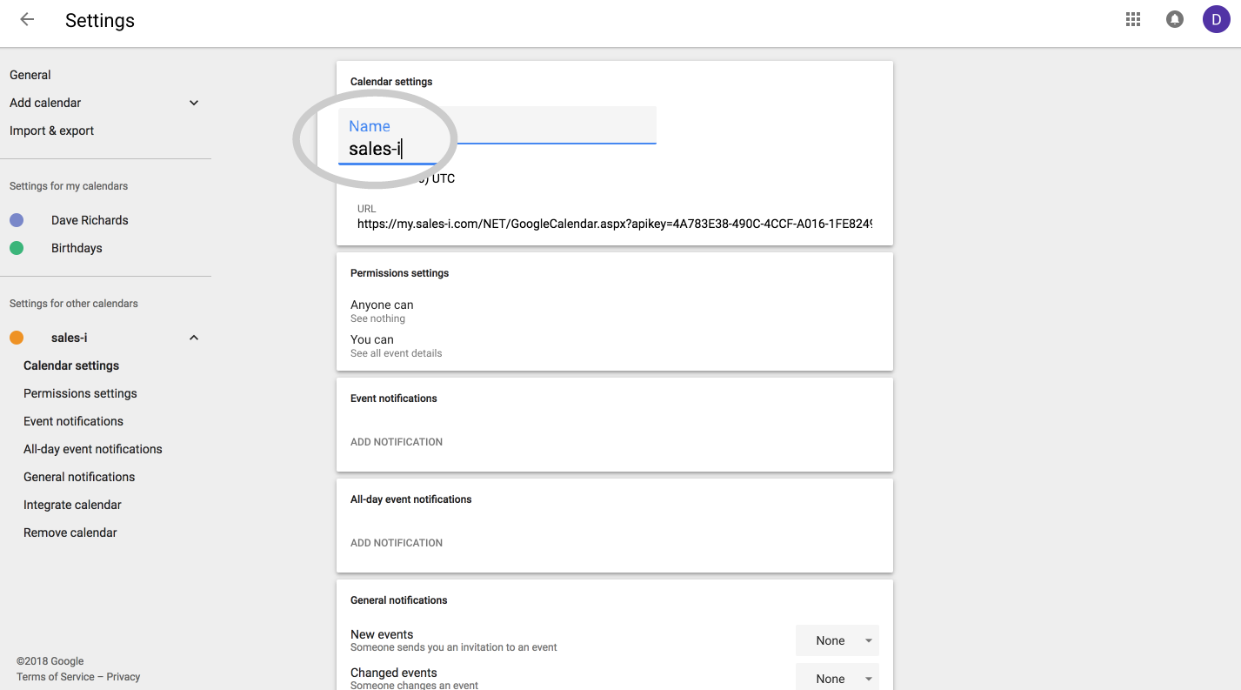The image size is (1241, 690).
Task: Open the Changed events notification dropdown
Action: click(837, 677)
